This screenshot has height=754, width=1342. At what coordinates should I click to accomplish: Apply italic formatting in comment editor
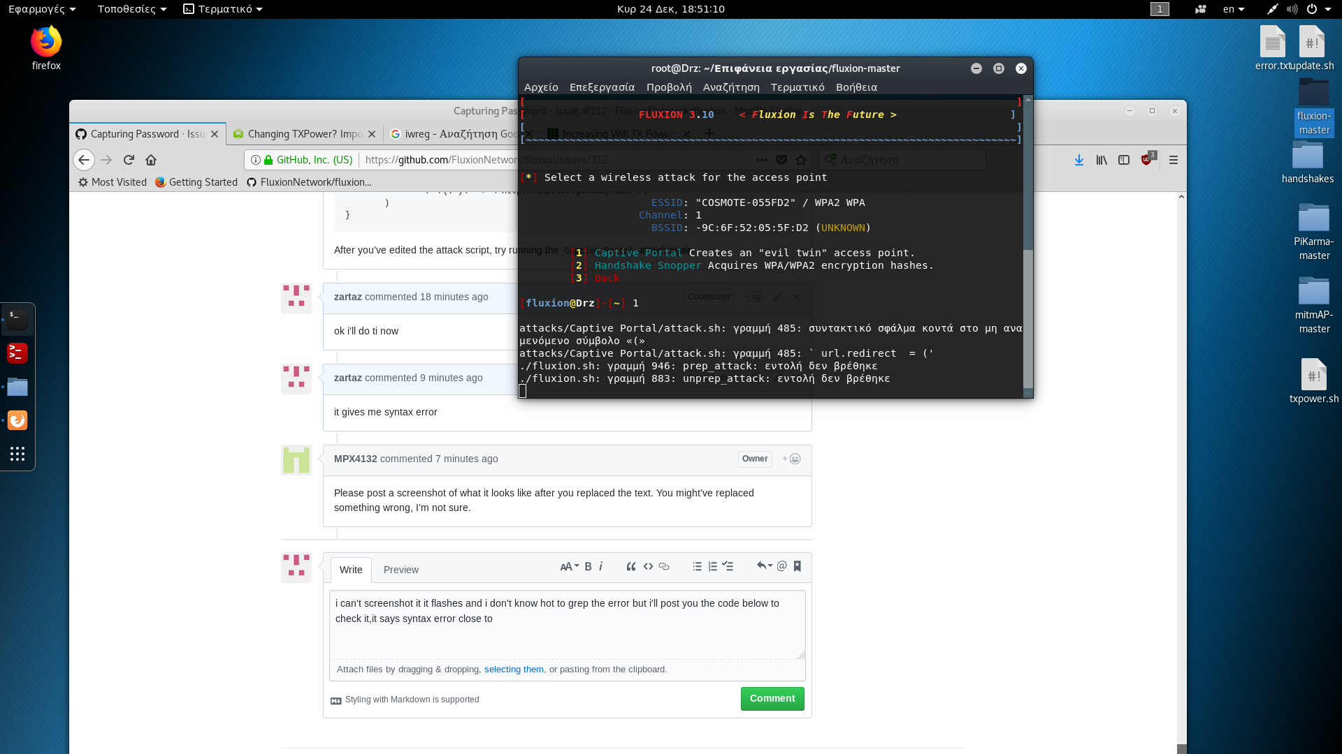coord(600,566)
